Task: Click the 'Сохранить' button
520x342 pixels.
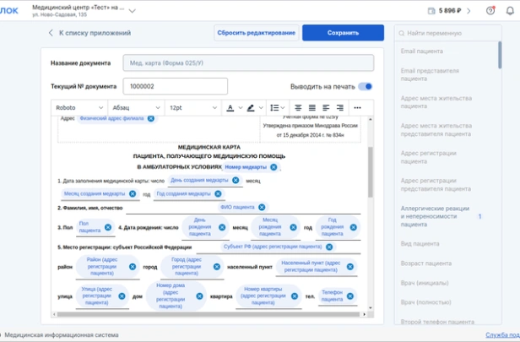Action: [343, 33]
